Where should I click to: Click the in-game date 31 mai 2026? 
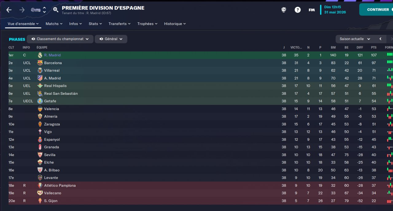click(335, 12)
